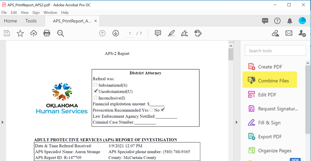Click the Create PDF icon
The width and height of the screenshot is (311, 161).
(x=252, y=67)
